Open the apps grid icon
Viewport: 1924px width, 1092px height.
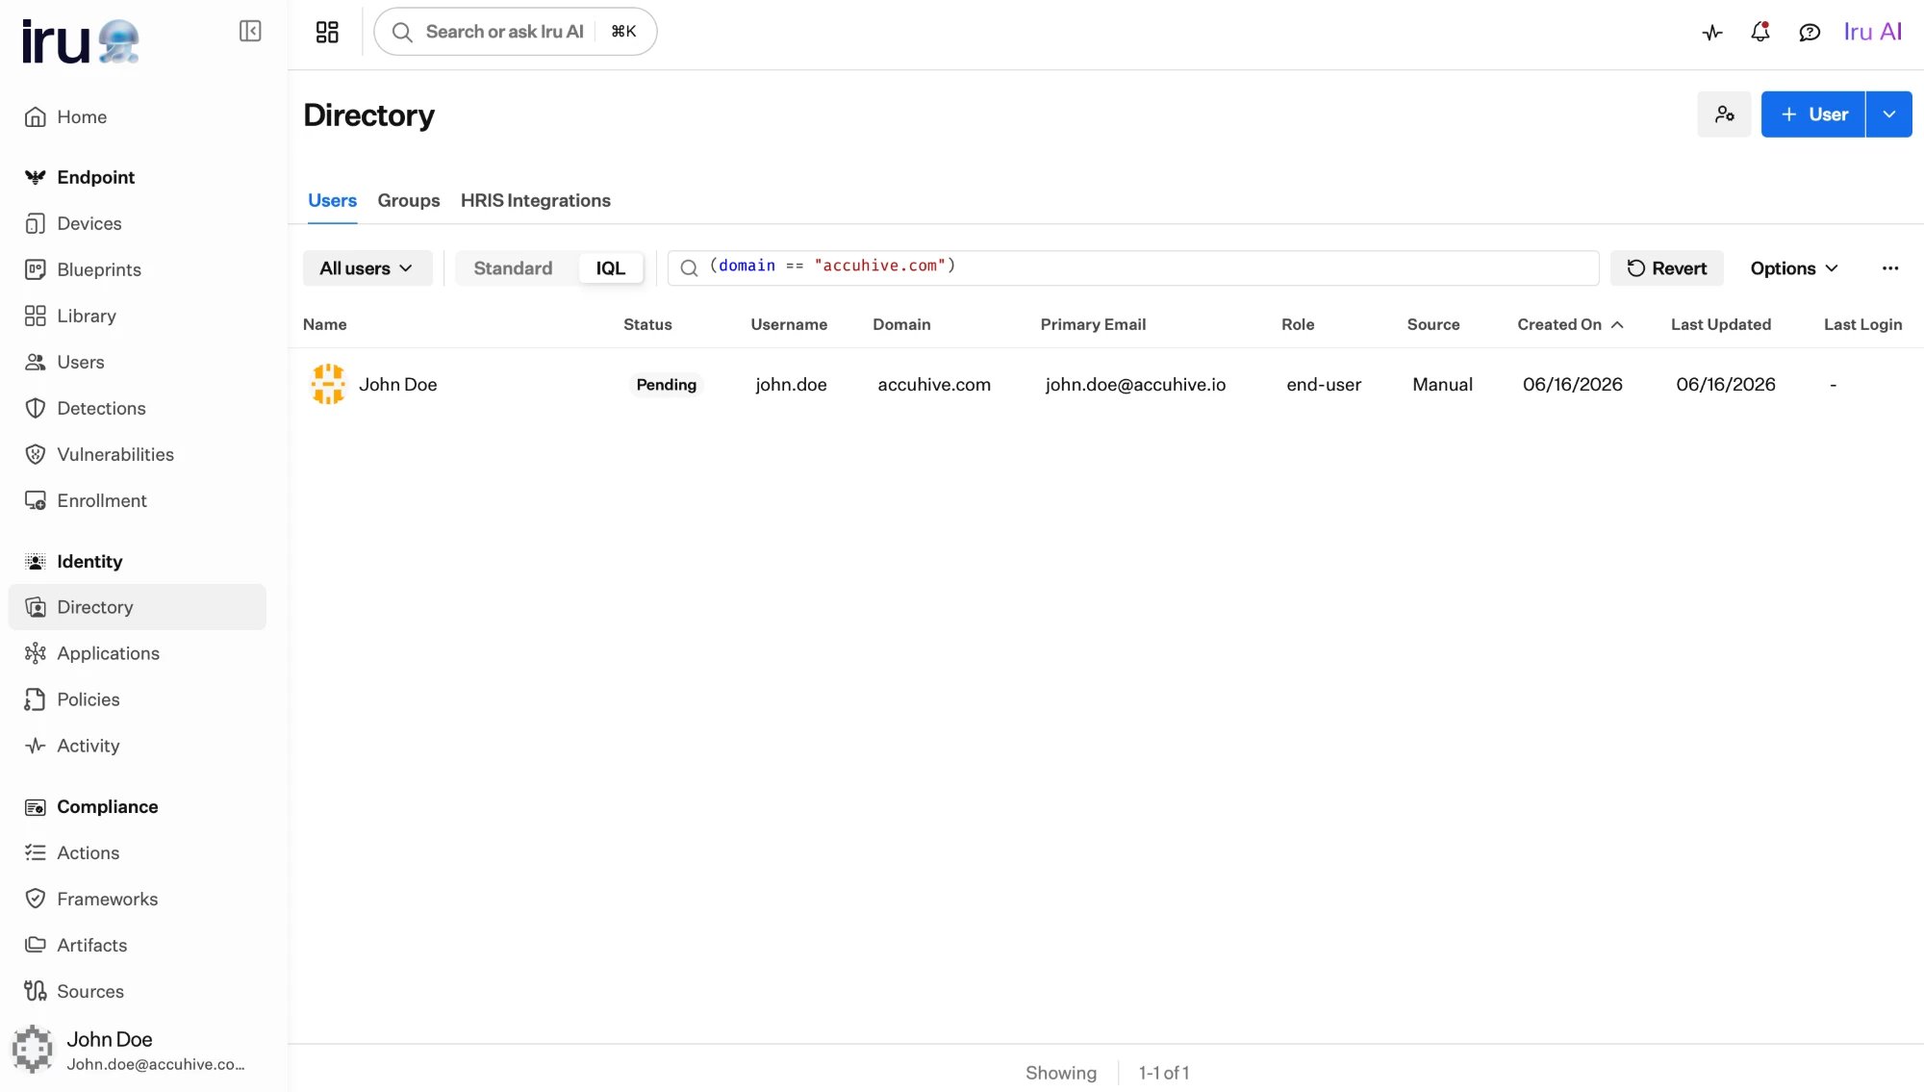coord(327,32)
